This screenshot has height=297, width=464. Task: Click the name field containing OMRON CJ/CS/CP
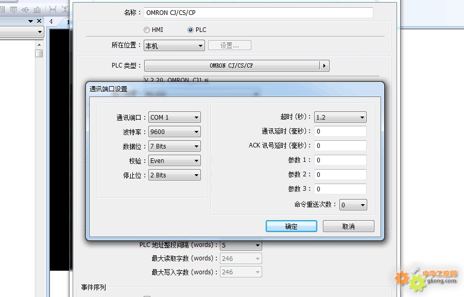point(259,13)
